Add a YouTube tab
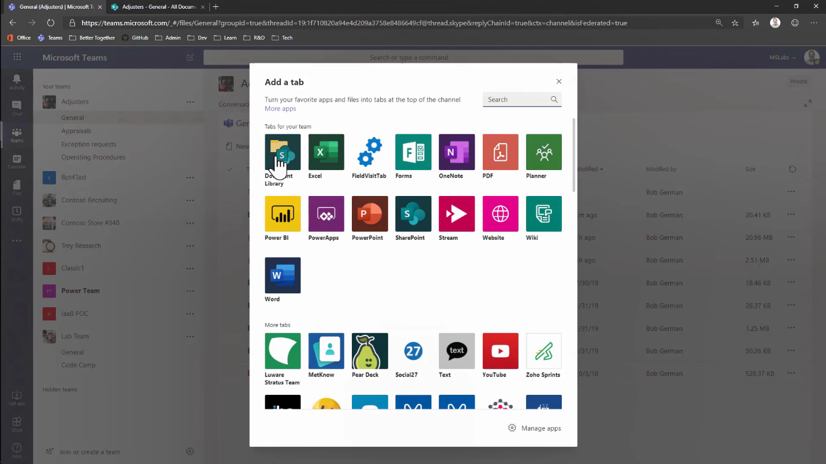Viewport: 826px width, 464px height. pos(501,351)
